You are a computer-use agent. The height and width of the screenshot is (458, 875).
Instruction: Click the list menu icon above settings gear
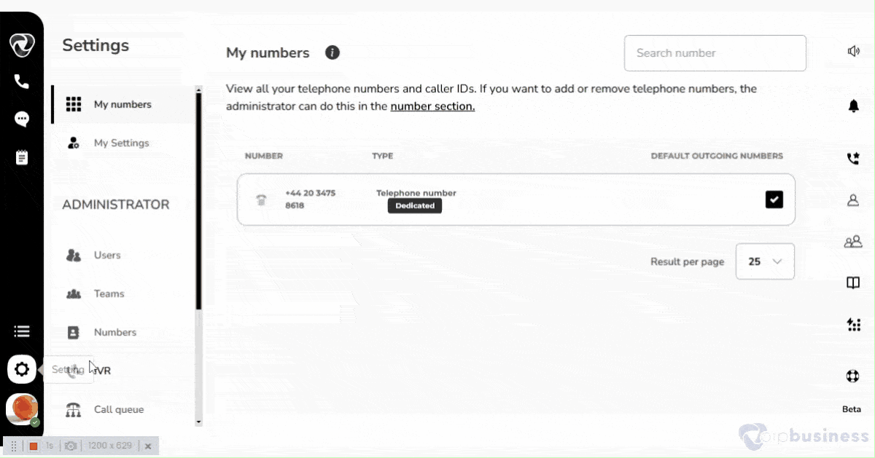[22, 331]
